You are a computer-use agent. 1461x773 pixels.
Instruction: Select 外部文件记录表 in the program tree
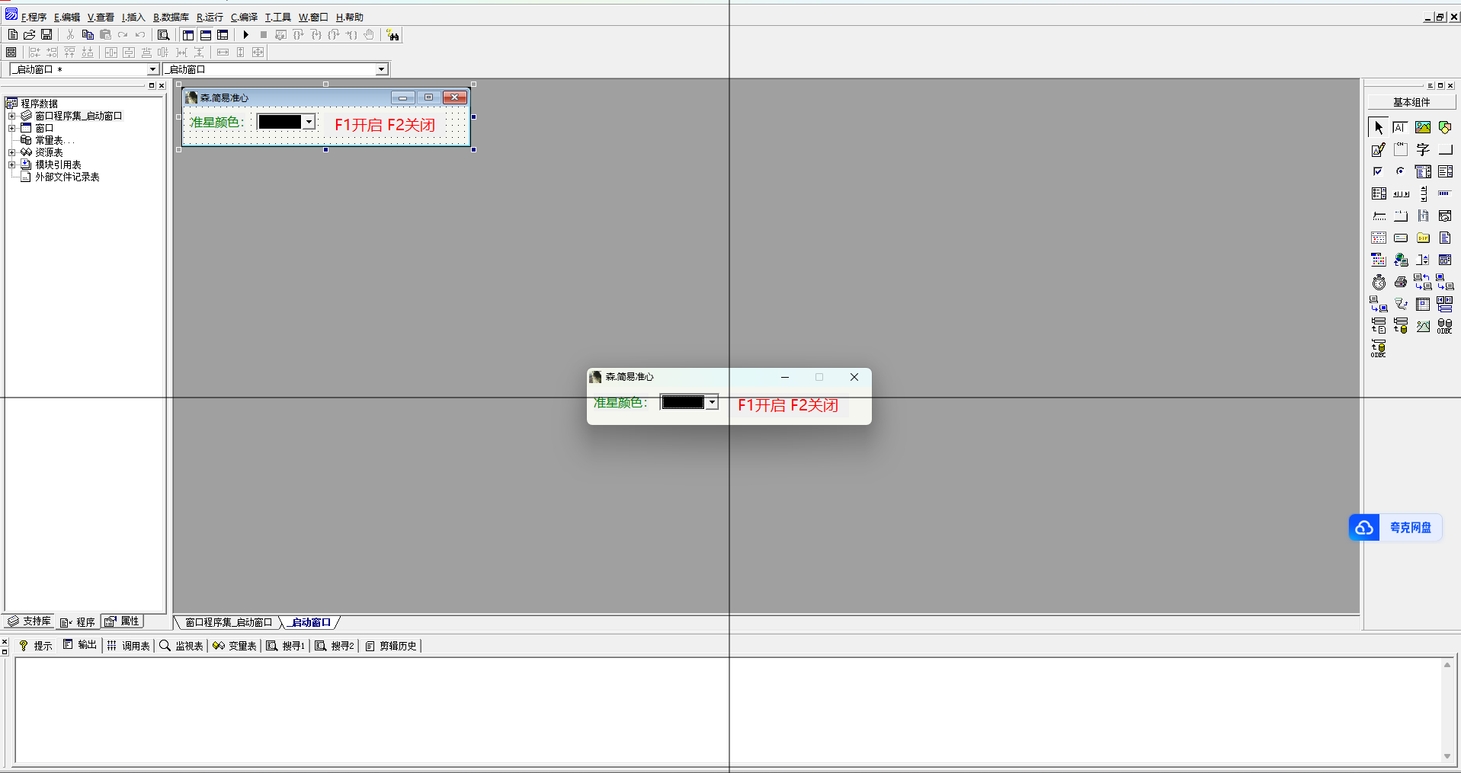pos(67,177)
